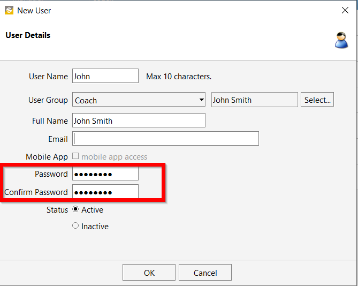The image size is (358, 286).
Task: Click the 'Status' label
Action: tap(57, 210)
